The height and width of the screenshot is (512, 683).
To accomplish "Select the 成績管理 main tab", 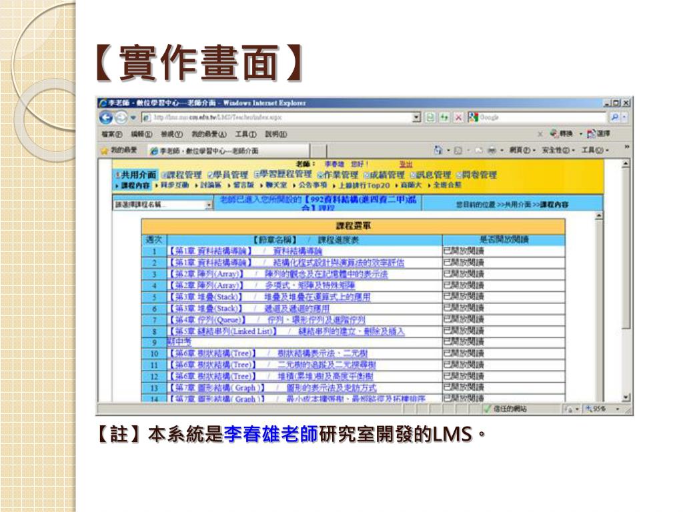I will (x=384, y=175).
